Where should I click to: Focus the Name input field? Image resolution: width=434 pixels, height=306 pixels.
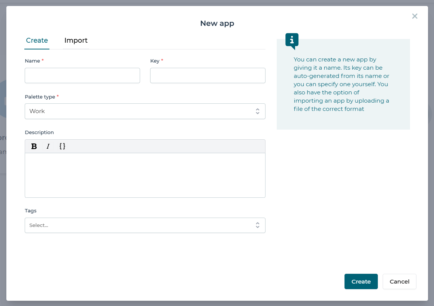82,75
